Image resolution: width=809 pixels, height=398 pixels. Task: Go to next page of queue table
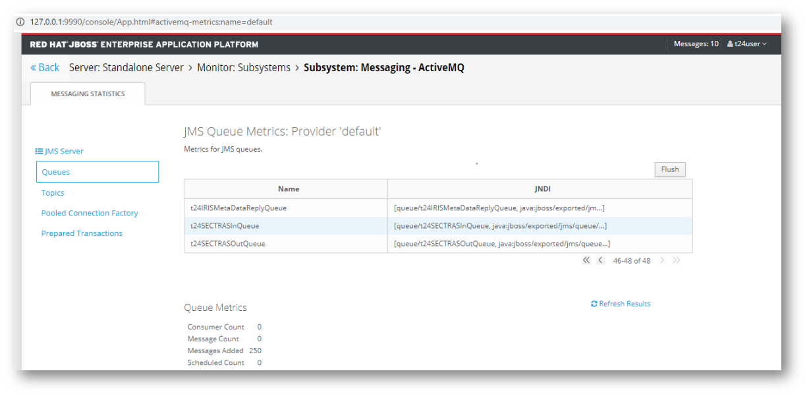tap(662, 260)
